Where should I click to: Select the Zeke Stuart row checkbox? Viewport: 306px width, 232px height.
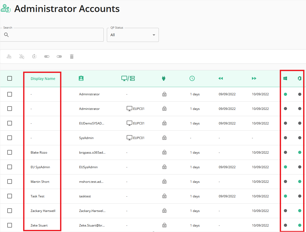coord(10,225)
